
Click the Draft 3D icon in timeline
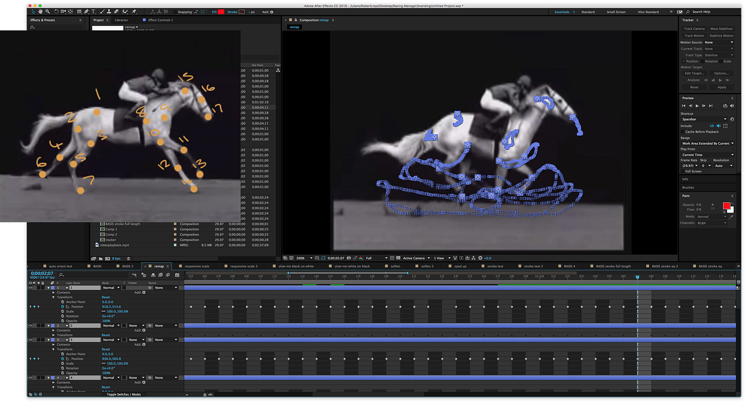(144, 275)
